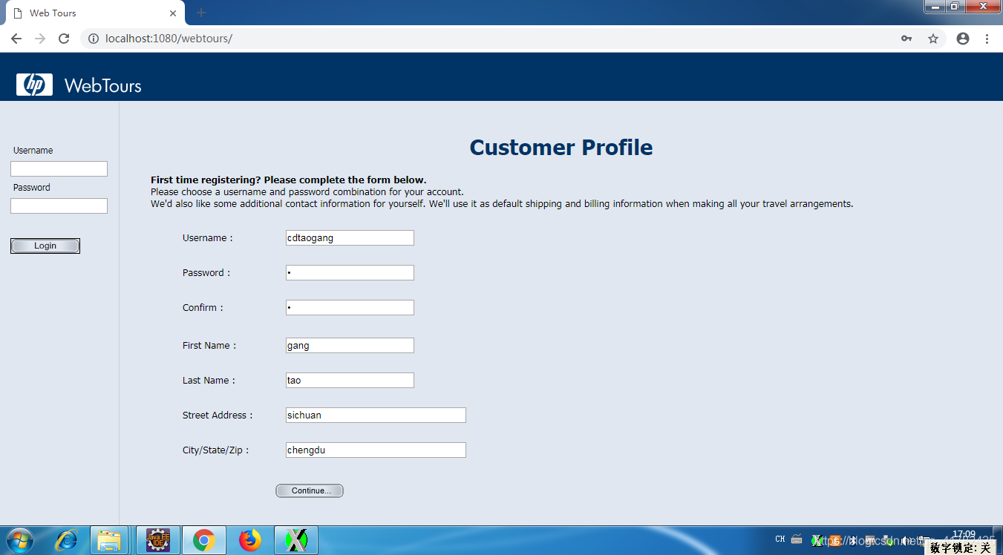Open the Java EE IDE taskbar icon
The width and height of the screenshot is (1003, 555).
(157, 540)
